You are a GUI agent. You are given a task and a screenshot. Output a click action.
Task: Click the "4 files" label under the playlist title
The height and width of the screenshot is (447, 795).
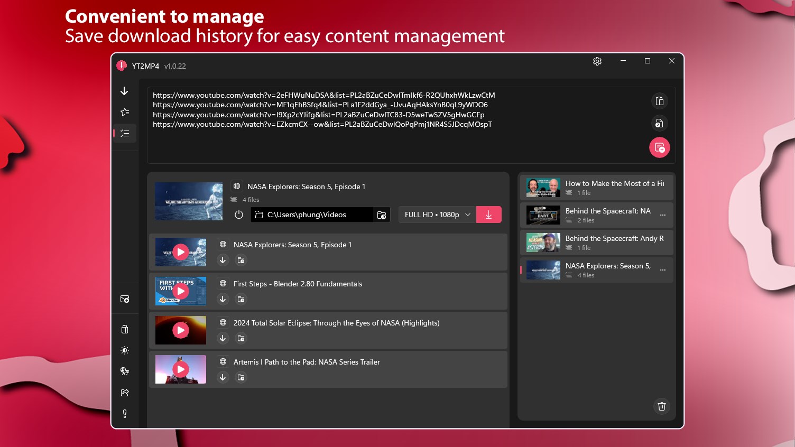click(251, 200)
